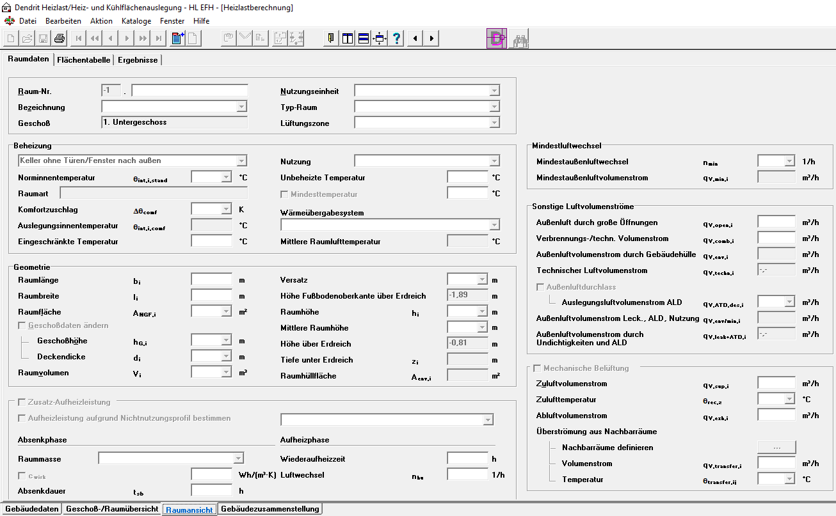This screenshot has height=516, width=836.
Task: Open the Datei menu
Action: [28, 20]
